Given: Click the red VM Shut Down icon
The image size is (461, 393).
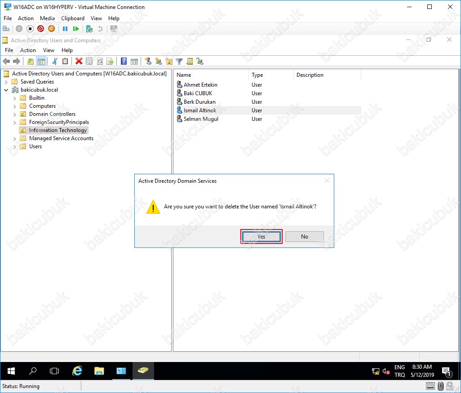Looking at the screenshot, I should pyautogui.click(x=40, y=29).
